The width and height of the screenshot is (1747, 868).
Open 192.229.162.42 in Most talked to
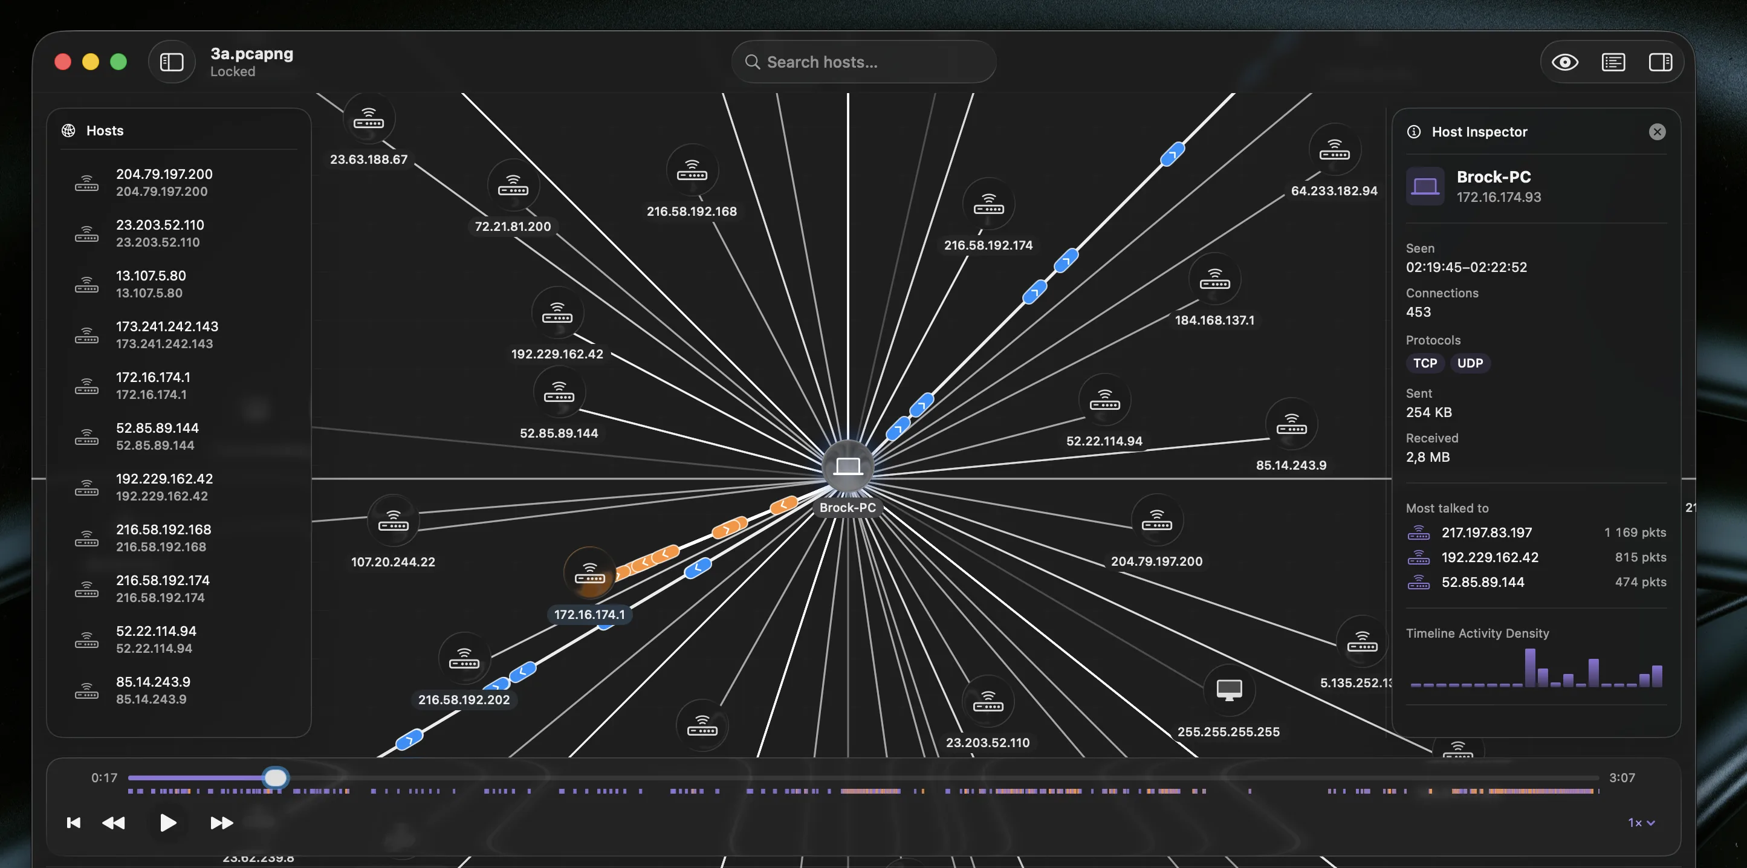tap(1536, 557)
